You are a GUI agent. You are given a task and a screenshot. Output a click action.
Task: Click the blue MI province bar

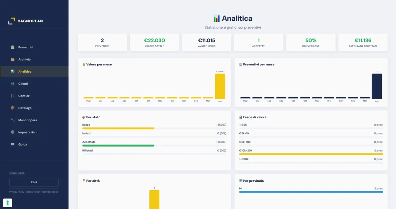click(311, 192)
